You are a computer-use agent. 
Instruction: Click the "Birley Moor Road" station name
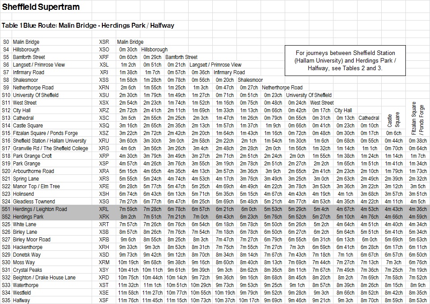[32, 240]
